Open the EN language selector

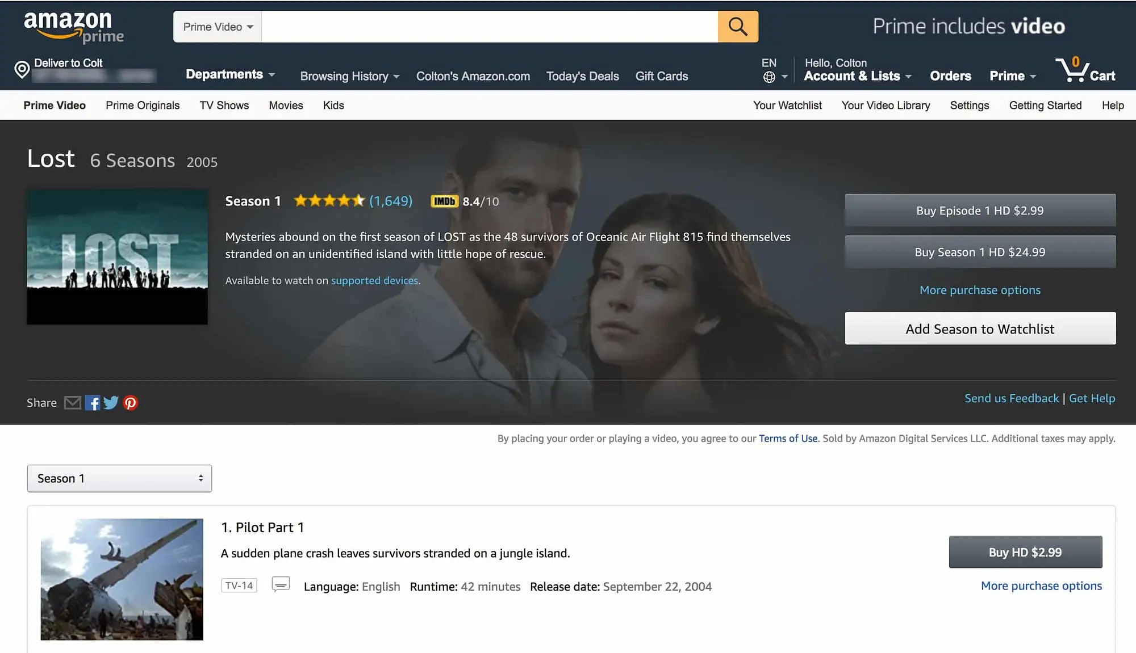771,69
